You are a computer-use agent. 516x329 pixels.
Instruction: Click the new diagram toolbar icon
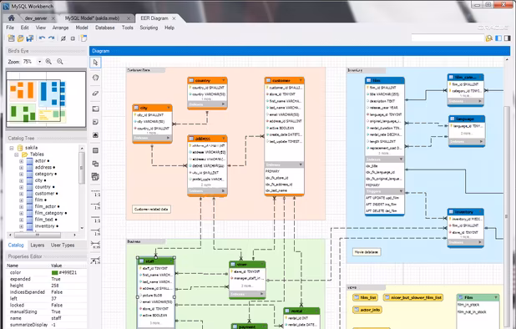(x=84, y=38)
